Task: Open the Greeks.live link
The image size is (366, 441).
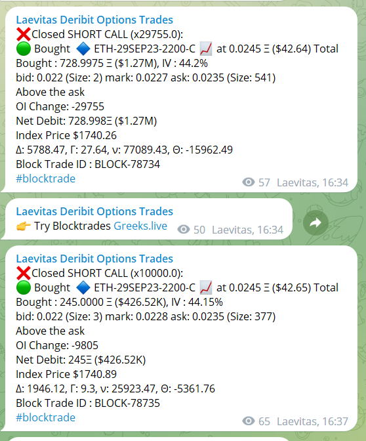Action: [140, 226]
